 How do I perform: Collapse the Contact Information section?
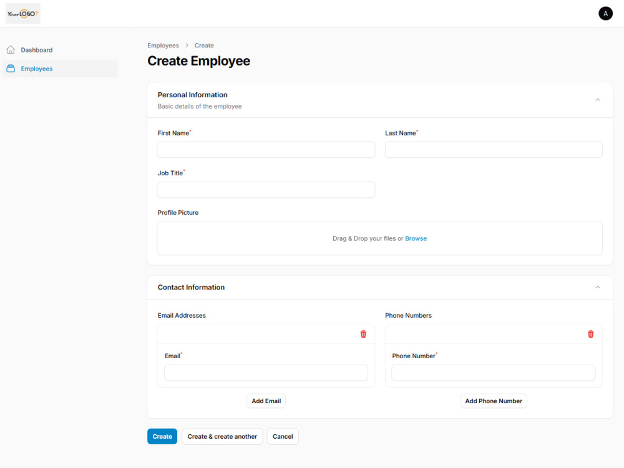coord(597,287)
